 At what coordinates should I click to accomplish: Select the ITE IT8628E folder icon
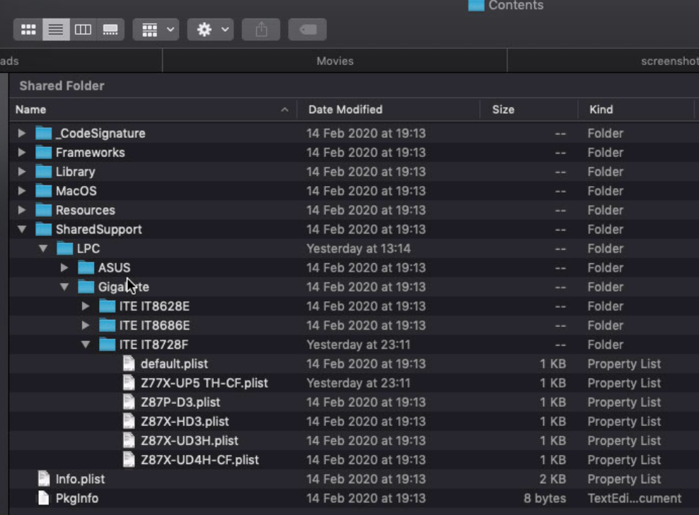(108, 306)
